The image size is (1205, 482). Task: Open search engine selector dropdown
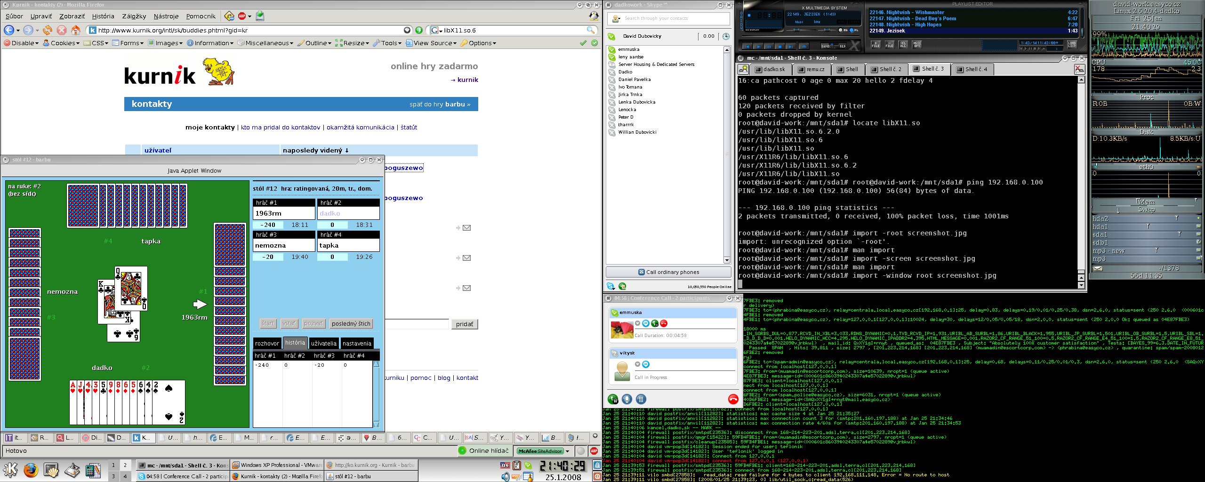(x=436, y=30)
